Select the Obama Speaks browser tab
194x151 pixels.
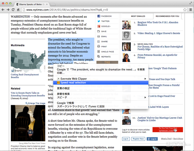(32, 4)
